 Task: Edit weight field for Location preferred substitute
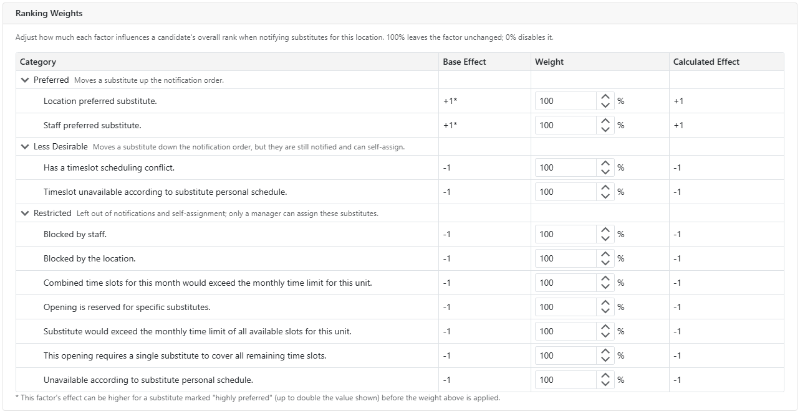coord(566,101)
